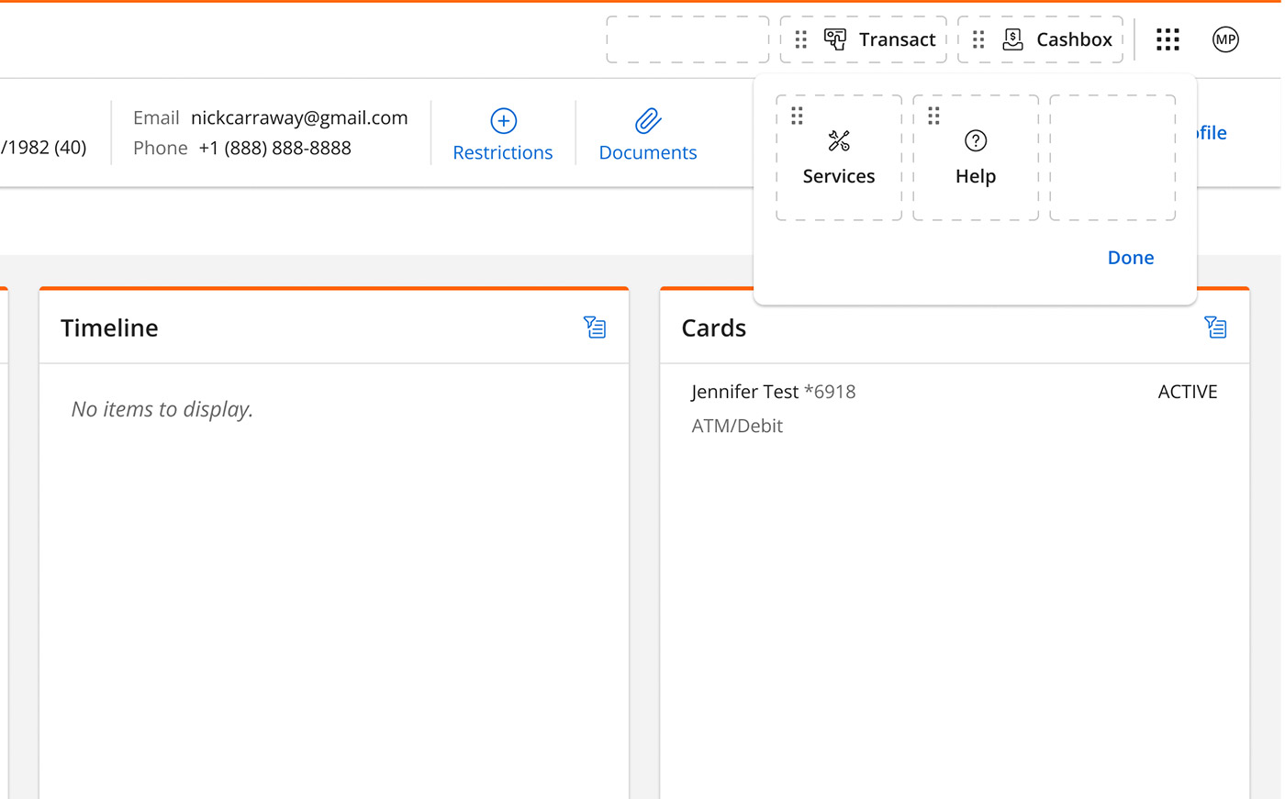Click the Restrictions plus circle icon
1285x799 pixels.
503,121
